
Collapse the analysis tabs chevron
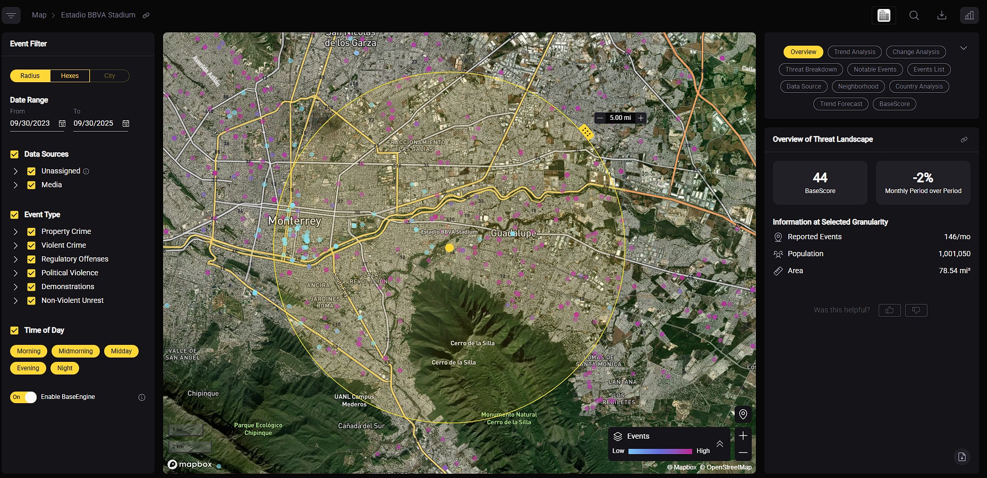963,48
